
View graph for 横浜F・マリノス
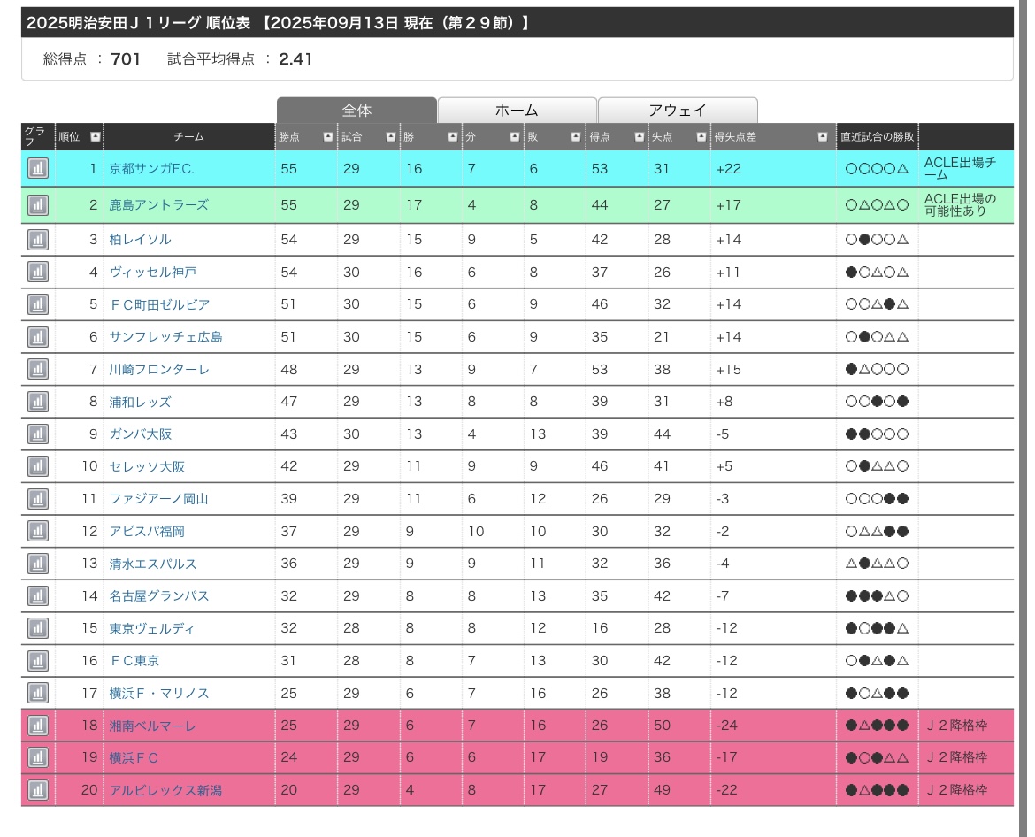point(37,693)
